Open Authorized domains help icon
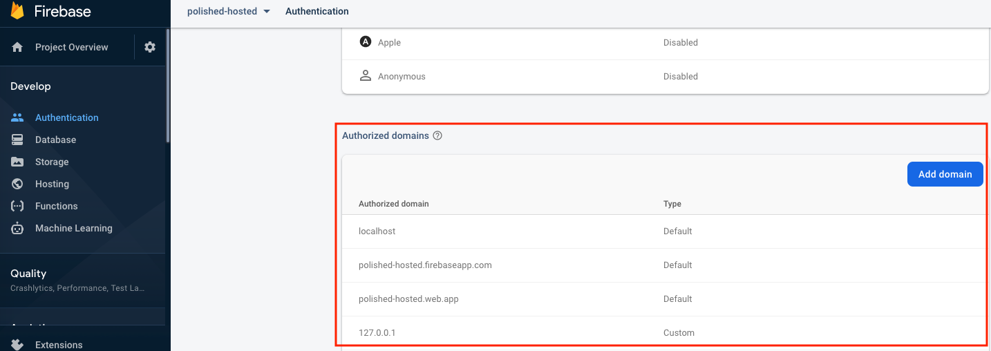The height and width of the screenshot is (351, 991). tap(437, 135)
